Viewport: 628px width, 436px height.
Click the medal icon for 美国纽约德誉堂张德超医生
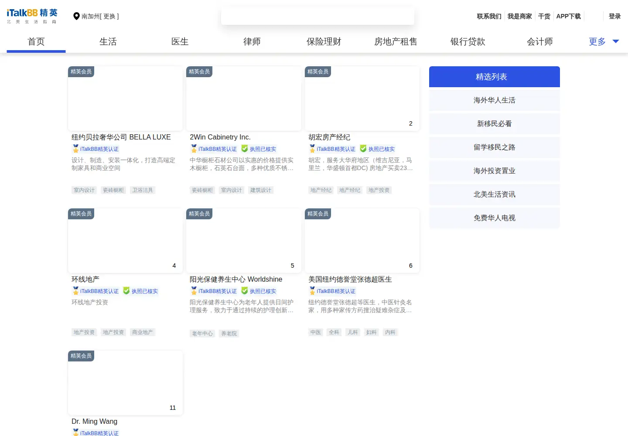[312, 291]
